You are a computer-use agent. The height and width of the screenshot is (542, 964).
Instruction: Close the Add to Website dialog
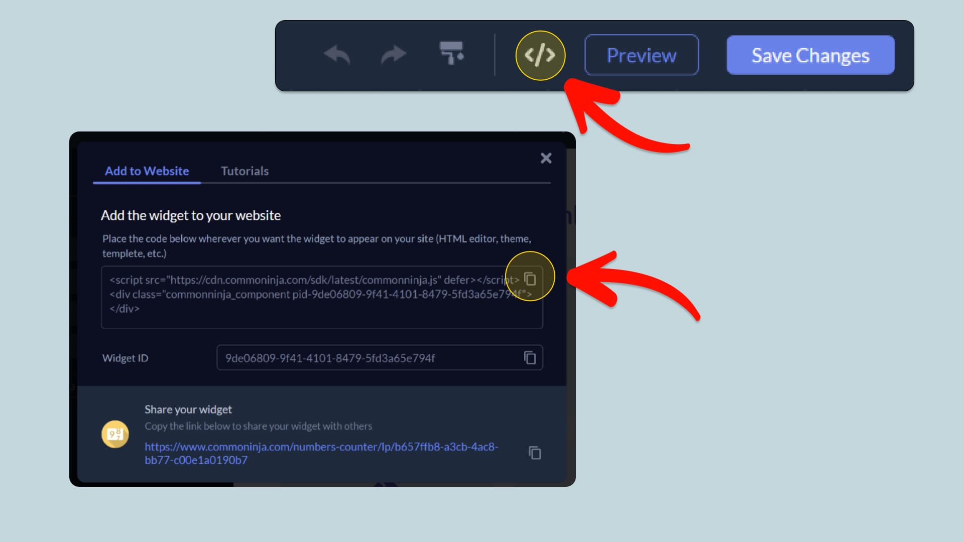tap(546, 158)
